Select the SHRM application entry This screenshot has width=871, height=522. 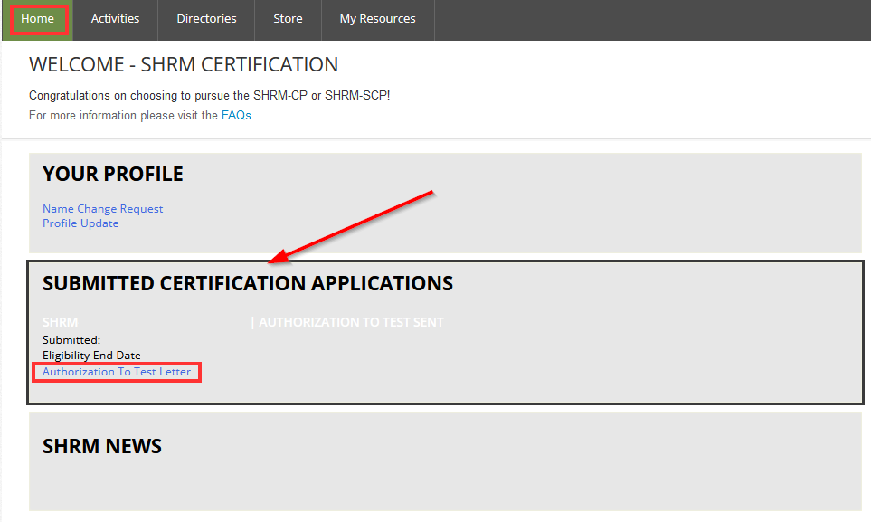coord(60,321)
